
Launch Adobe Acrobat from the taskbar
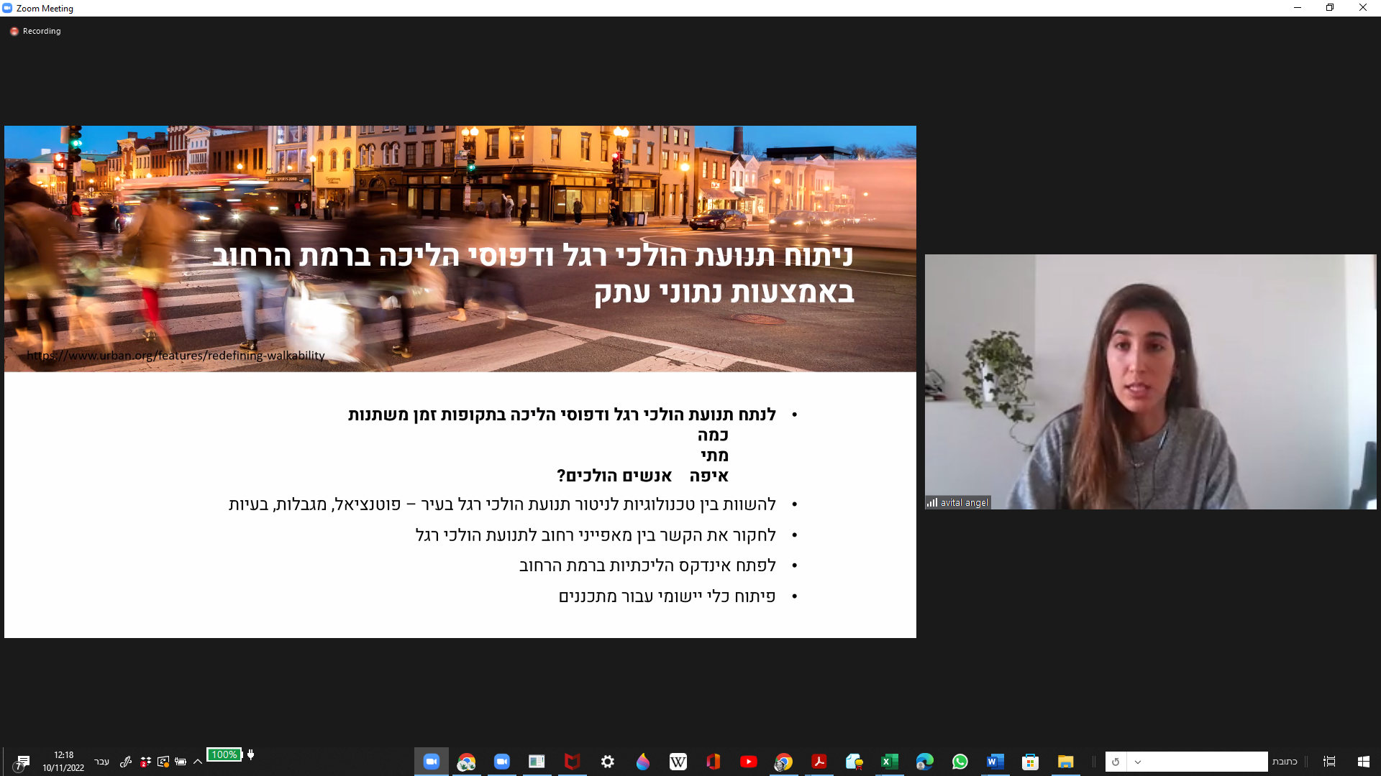pos(819,762)
